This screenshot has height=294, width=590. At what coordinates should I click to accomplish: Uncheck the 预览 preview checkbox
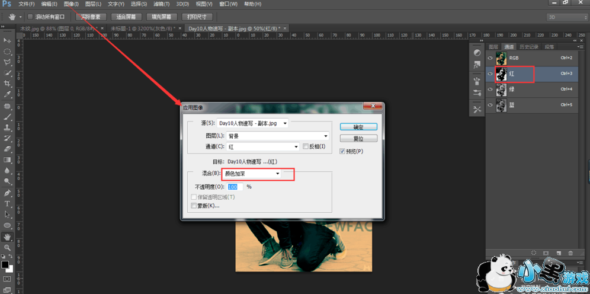(342, 151)
